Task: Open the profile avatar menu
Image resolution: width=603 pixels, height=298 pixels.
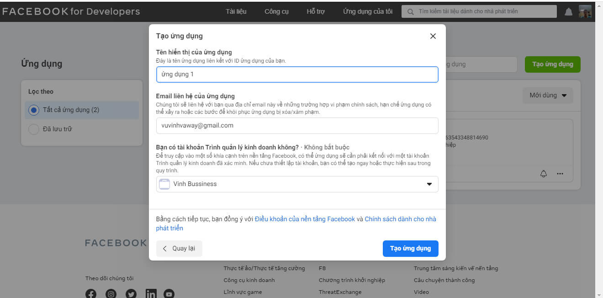Action: click(x=585, y=12)
